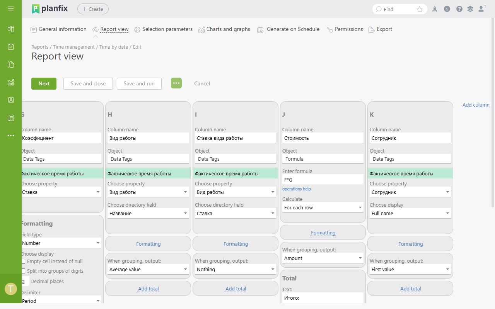Open the contacts address book sidebar icon
495x309 pixels.
tap(11, 100)
